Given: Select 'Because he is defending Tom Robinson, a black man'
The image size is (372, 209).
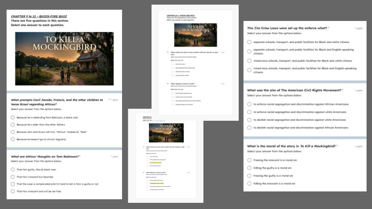Looking at the screenshot, I should [x=13, y=118].
